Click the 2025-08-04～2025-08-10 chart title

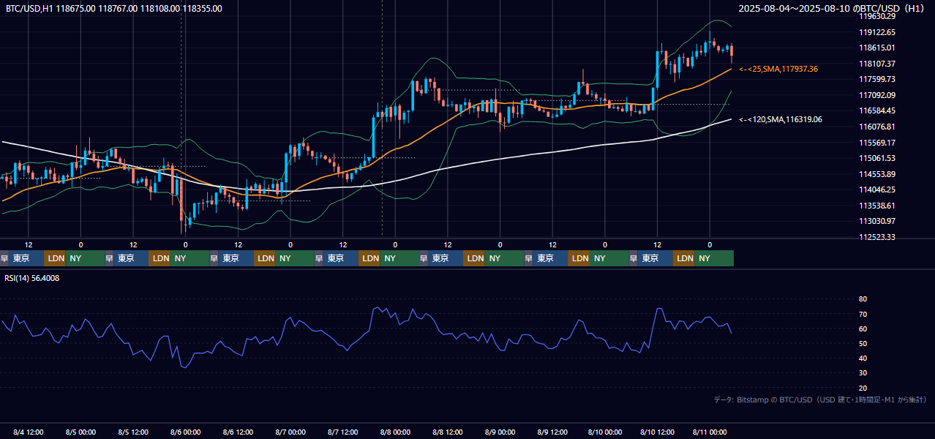(832, 9)
